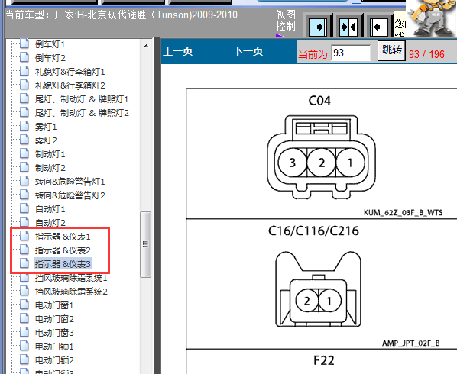Open 倒车灯2 tree item
457x374 pixels.
point(50,58)
